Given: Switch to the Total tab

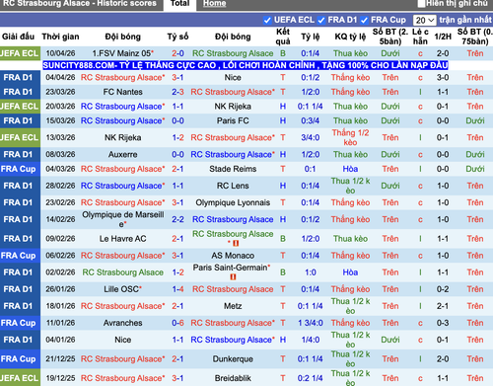Looking at the screenshot, I should pyautogui.click(x=179, y=4).
